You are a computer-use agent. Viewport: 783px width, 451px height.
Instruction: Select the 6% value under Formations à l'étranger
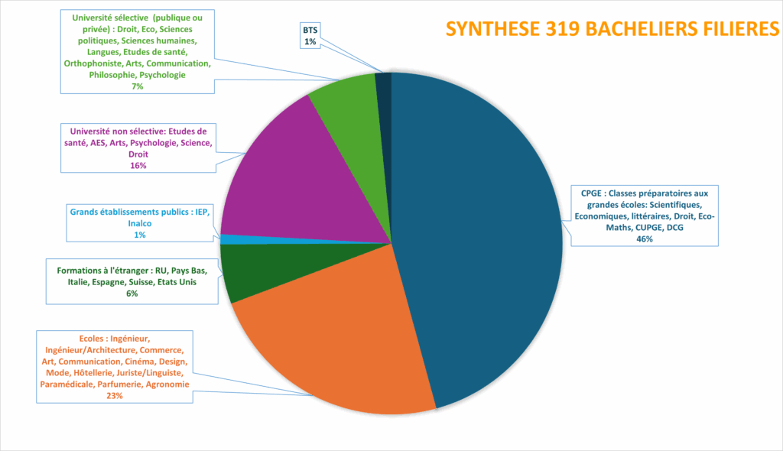pos(132,294)
